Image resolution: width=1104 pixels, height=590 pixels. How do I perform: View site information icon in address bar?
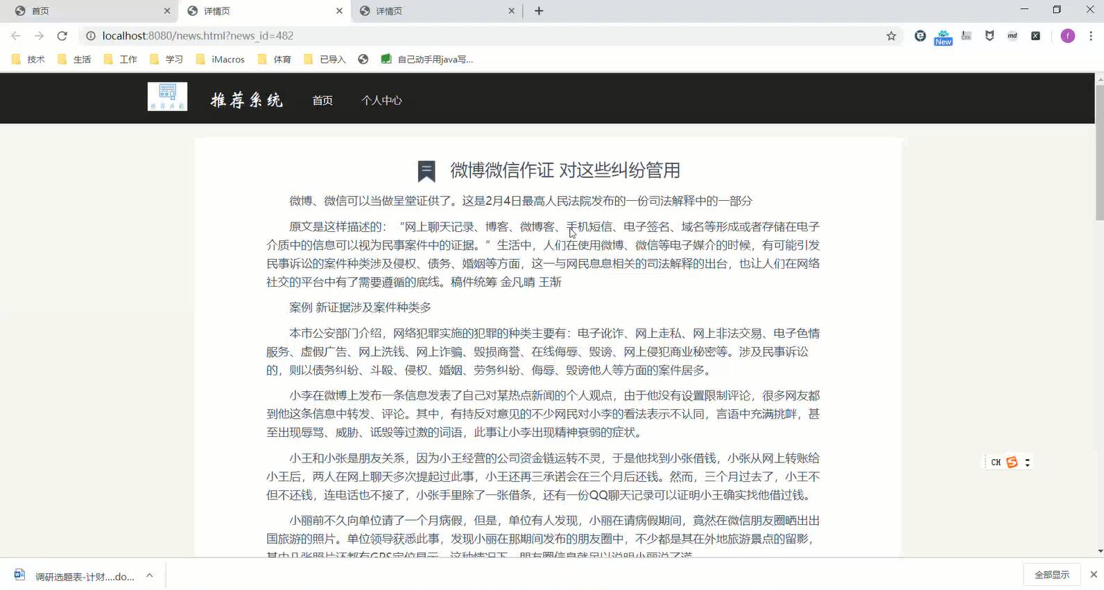[90, 36]
